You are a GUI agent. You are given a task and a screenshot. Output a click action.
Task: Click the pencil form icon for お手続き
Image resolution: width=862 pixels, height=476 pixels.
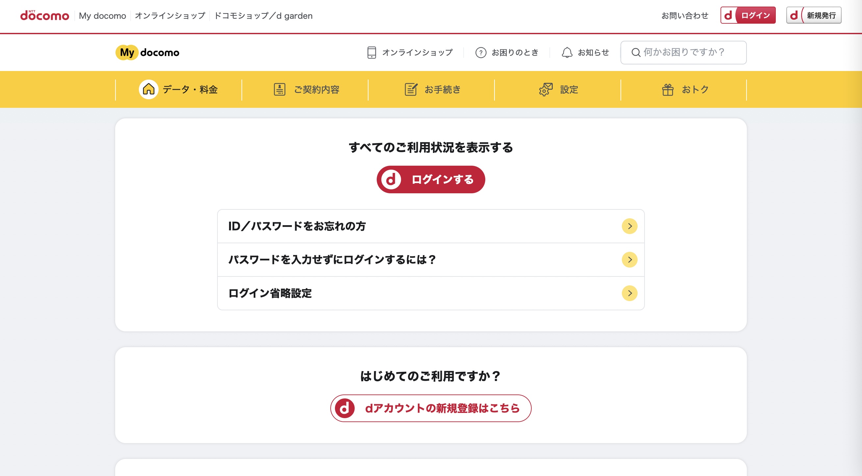pos(411,89)
